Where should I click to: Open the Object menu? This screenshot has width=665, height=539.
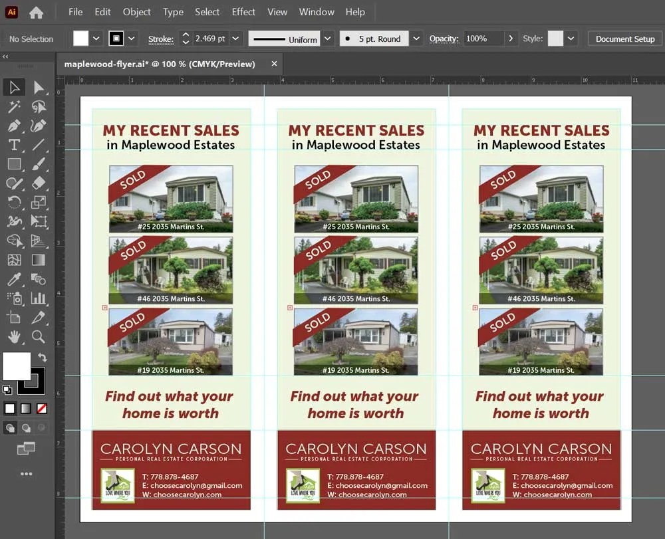coord(136,12)
